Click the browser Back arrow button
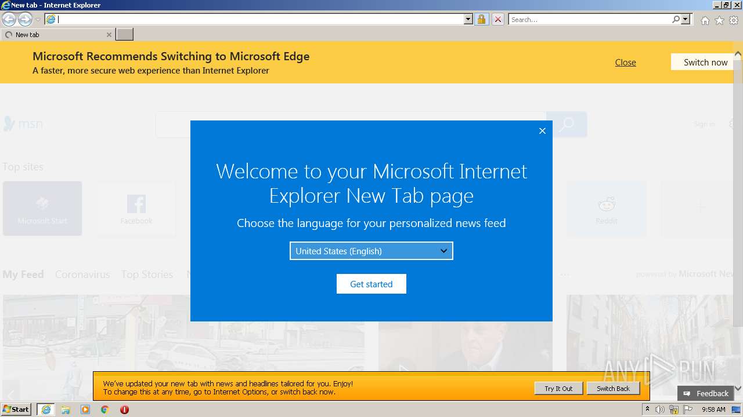 9,20
